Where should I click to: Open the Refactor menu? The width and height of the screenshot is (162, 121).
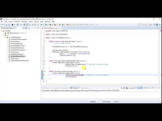(x=17, y=21)
